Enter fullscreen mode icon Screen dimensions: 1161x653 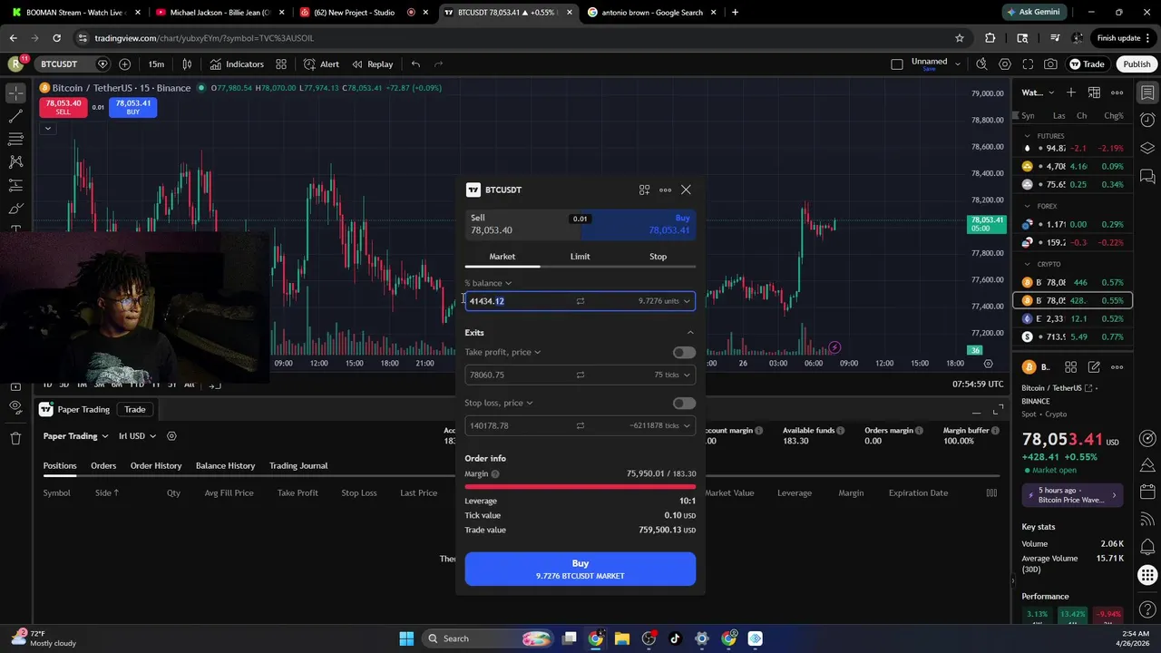click(x=1028, y=64)
